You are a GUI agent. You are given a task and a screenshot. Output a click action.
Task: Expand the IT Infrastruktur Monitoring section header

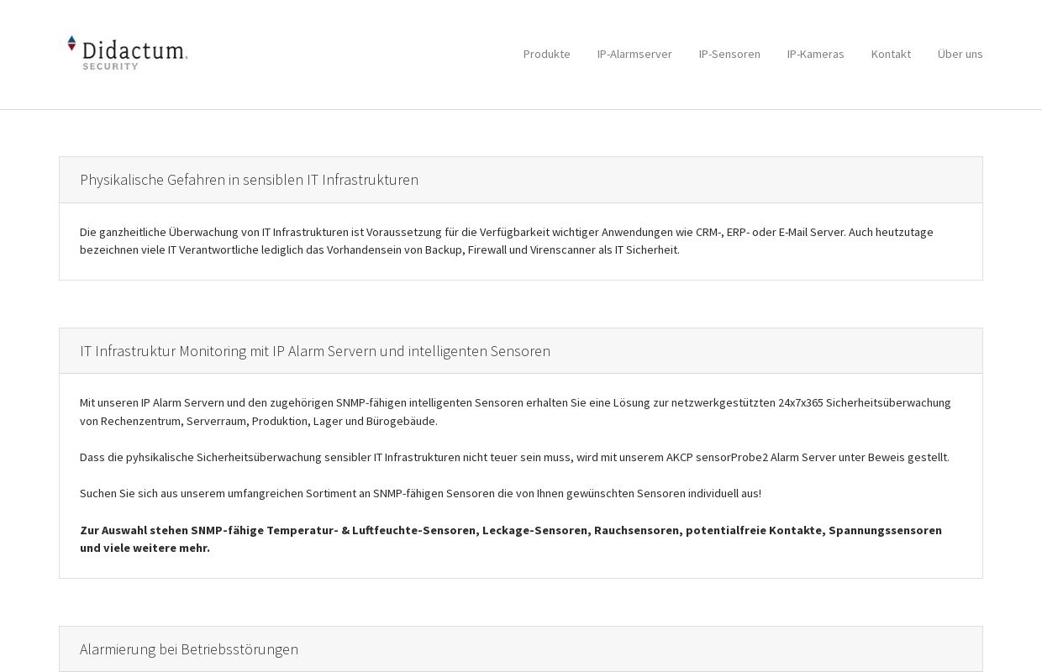(315, 351)
